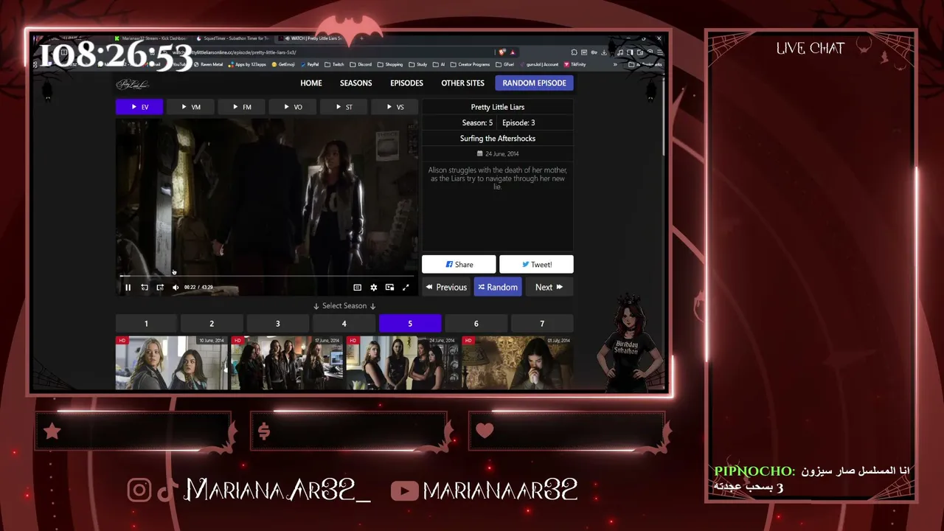The width and height of the screenshot is (944, 531).
Task: Enter fullscreen video mode
Action: point(406,288)
